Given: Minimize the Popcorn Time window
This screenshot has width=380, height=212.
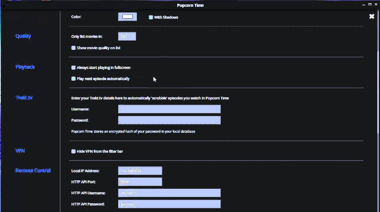Looking at the screenshot, I should (x=364, y=4).
